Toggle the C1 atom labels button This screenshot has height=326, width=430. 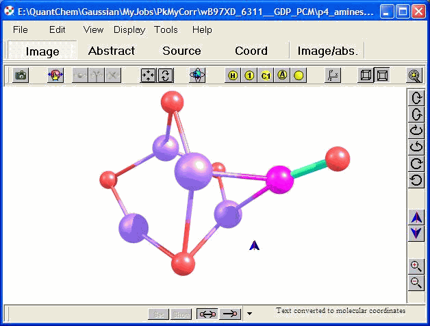tap(266, 76)
